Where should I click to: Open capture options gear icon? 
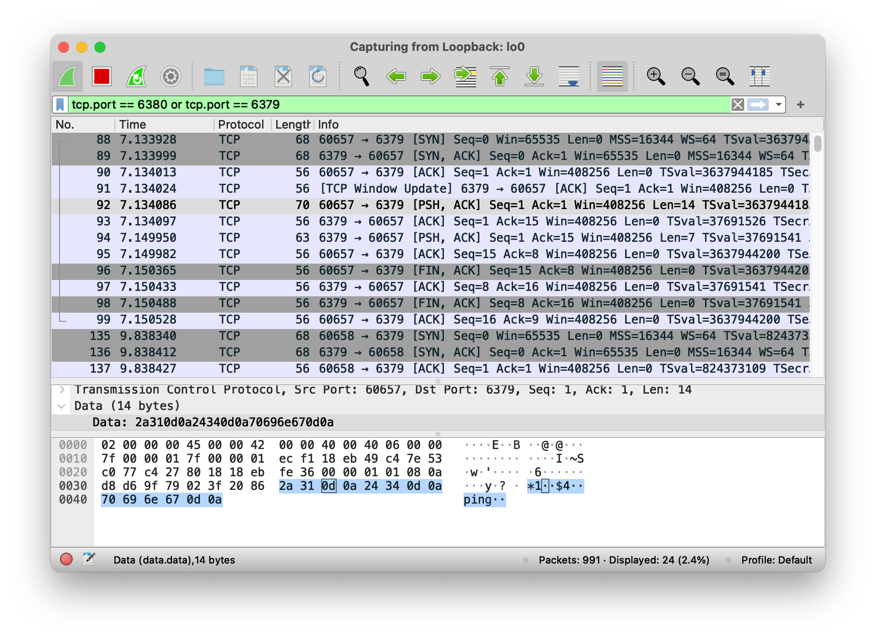coord(171,76)
